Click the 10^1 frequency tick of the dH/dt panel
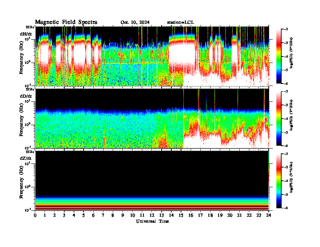320x247 pixels. pos(27,39)
